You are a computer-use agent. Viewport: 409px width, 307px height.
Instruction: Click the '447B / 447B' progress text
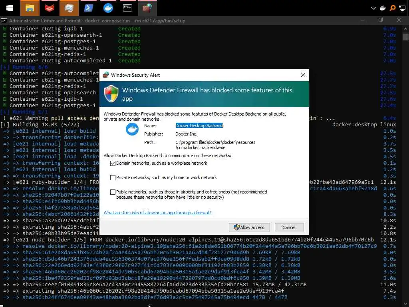pos(270,297)
